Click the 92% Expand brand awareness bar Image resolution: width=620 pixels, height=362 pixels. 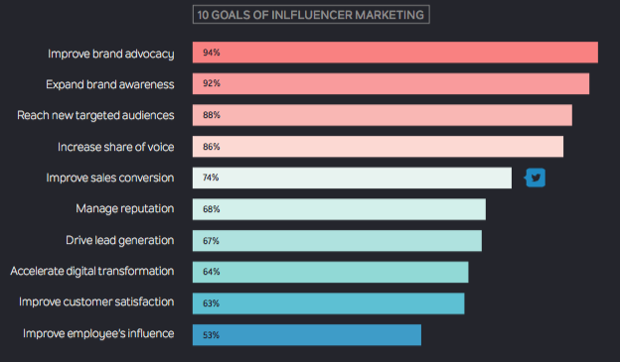point(391,83)
